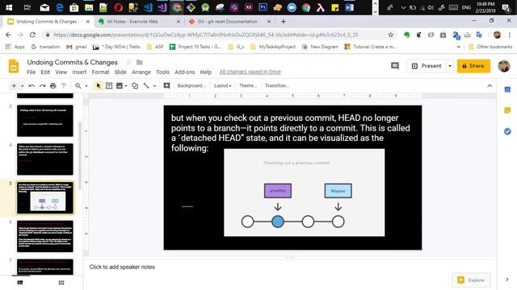Click the Google Slides home logo
517x290 pixels.
[x=14, y=66]
